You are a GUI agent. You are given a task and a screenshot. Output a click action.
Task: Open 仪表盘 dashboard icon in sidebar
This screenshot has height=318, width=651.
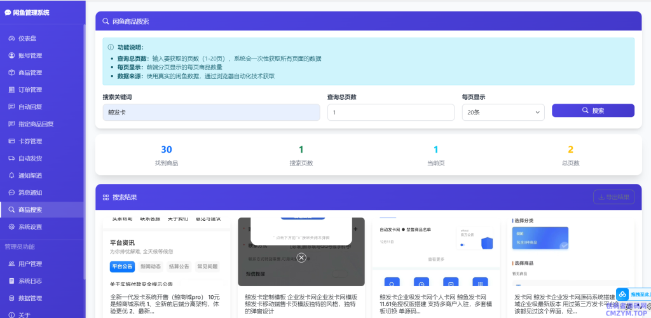11,39
